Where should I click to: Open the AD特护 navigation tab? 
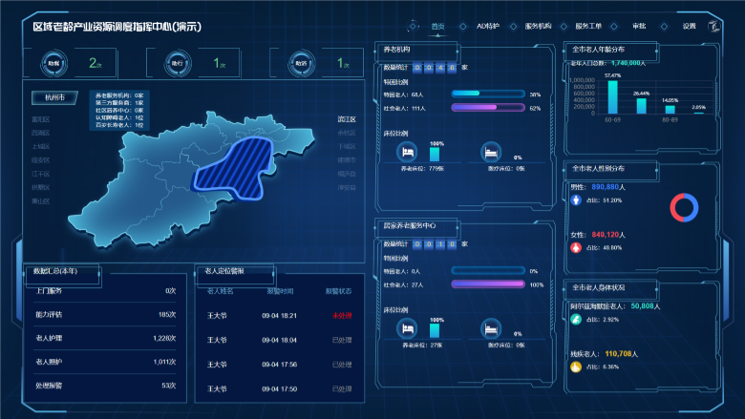[x=487, y=27]
